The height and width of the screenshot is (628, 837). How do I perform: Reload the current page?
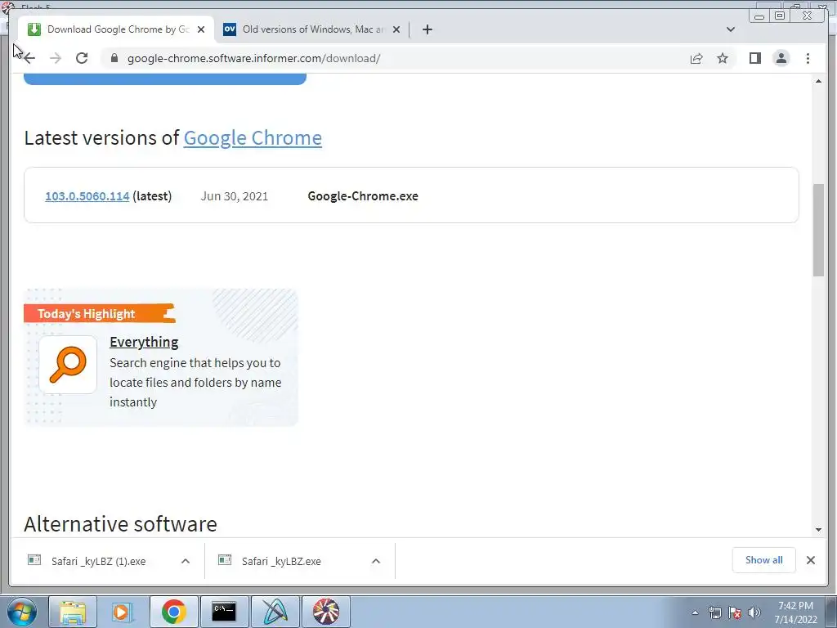pos(82,58)
